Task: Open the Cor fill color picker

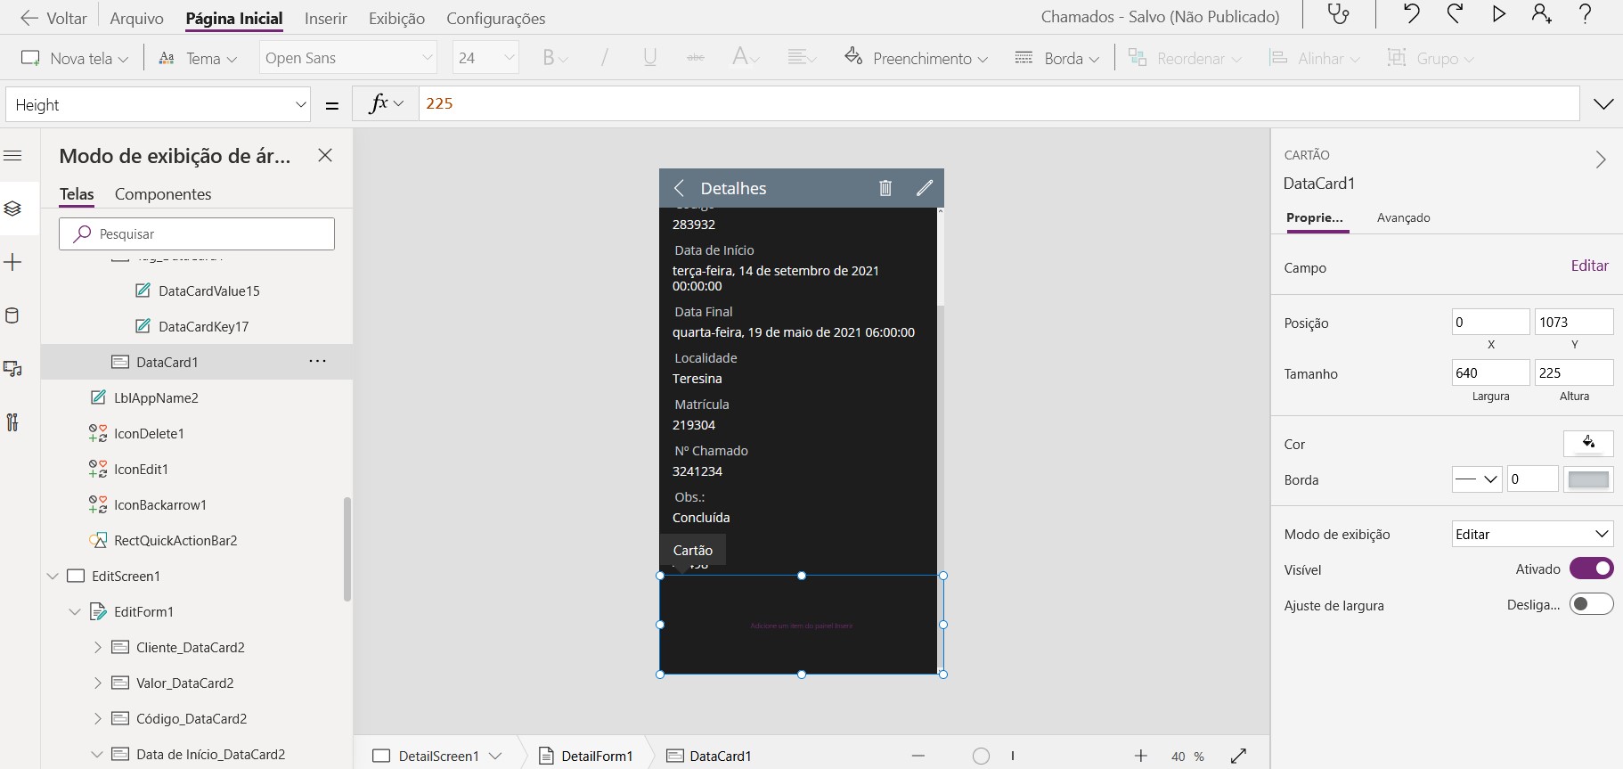Action: point(1588,443)
